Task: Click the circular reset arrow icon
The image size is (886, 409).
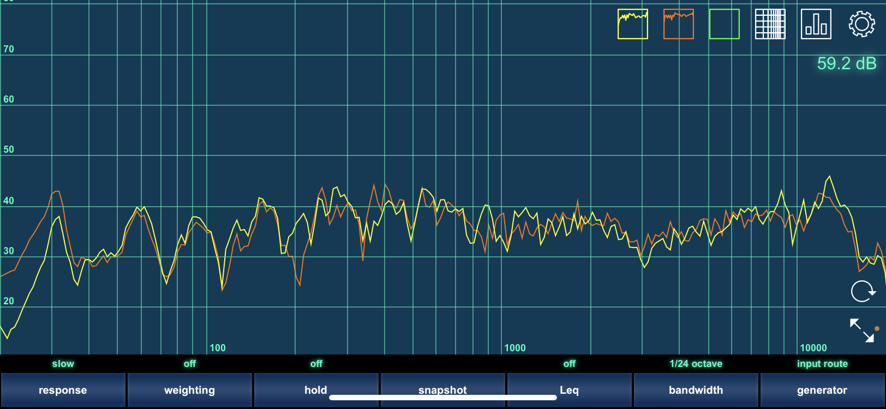Action: (x=863, y=291)
